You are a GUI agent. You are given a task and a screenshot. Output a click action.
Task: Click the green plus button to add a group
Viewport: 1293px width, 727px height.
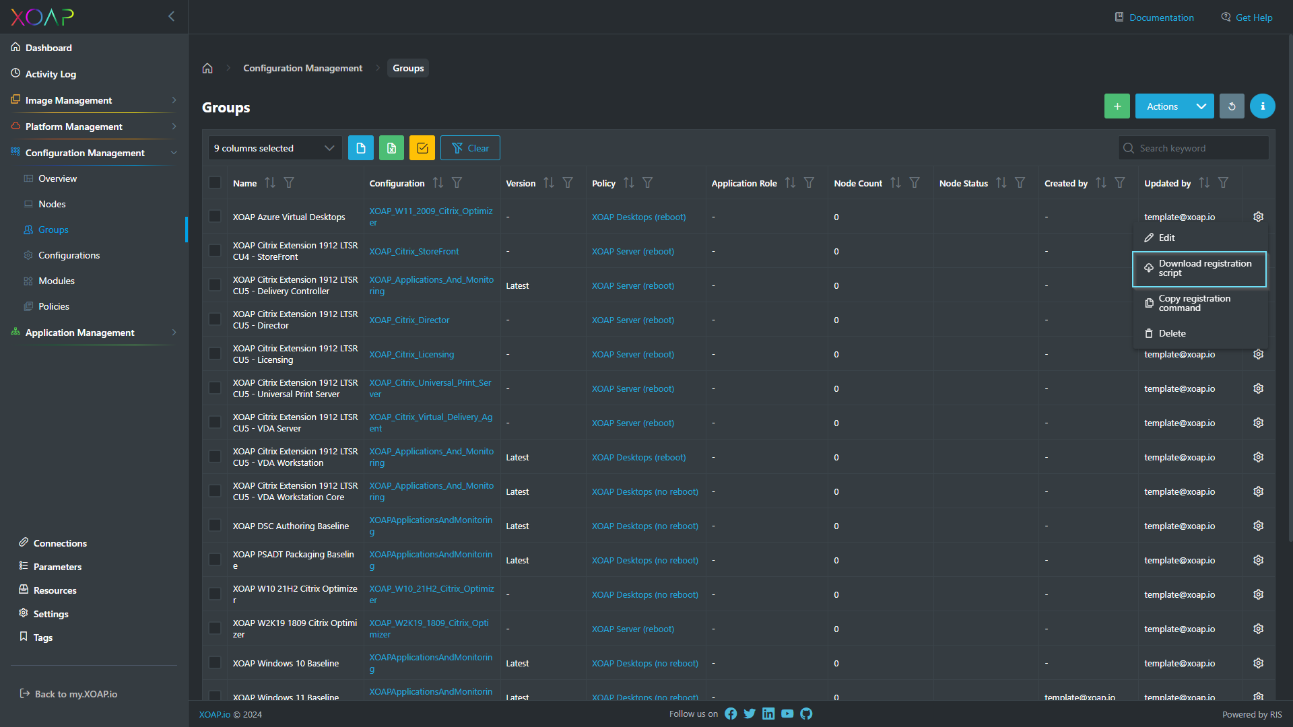[1117, 106]
